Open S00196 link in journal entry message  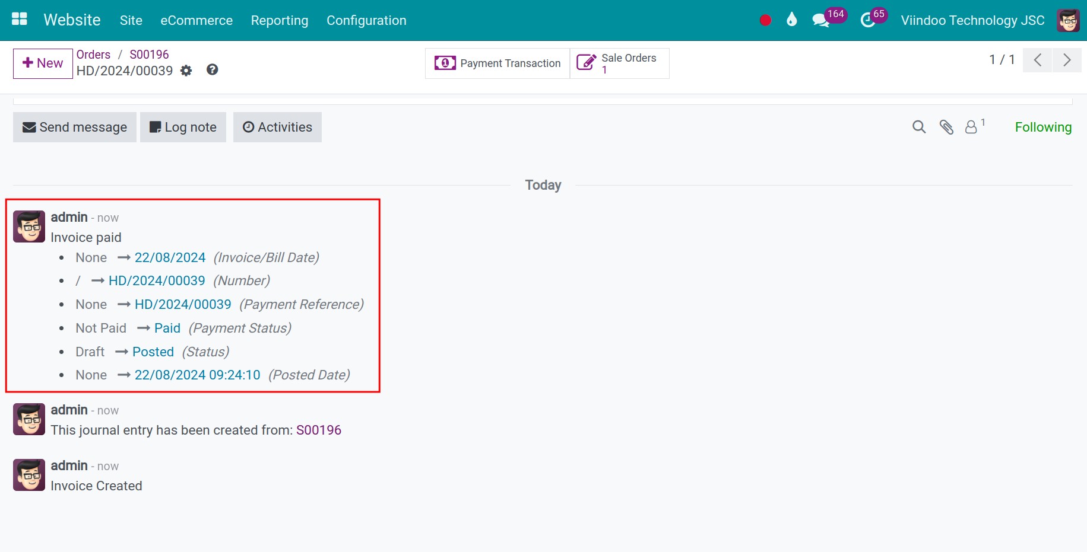click(319, 430)
